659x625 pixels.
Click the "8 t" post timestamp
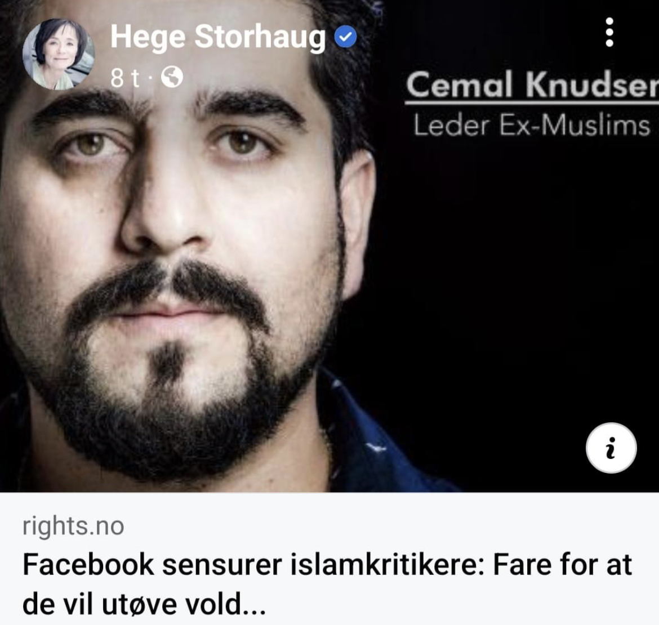[125, 78]
